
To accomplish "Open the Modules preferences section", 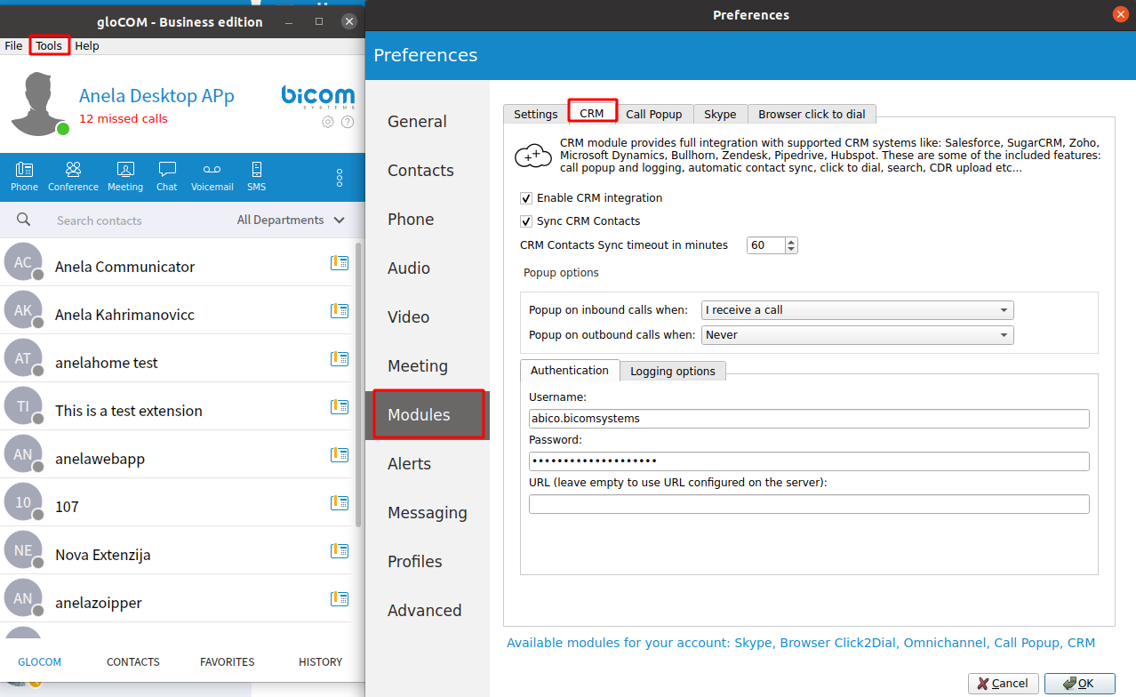I will 427,415.
